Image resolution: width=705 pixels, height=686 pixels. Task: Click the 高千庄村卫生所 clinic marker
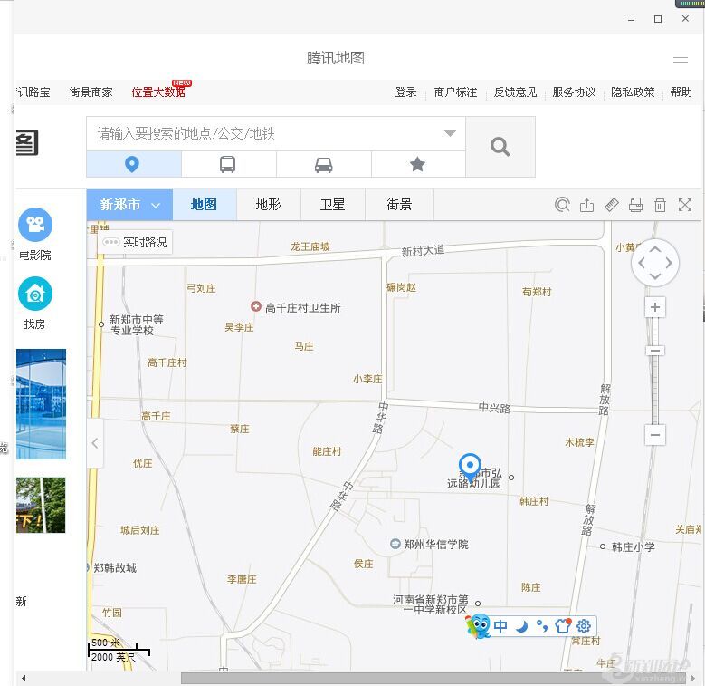[x=256, y=306]
